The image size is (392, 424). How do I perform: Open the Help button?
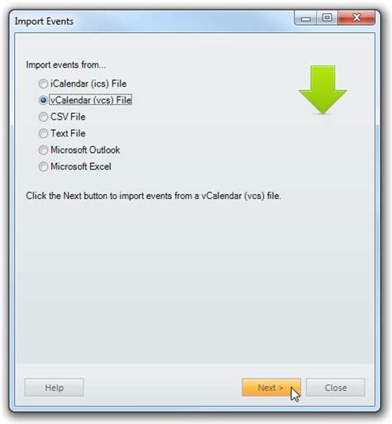pos(54,388)
